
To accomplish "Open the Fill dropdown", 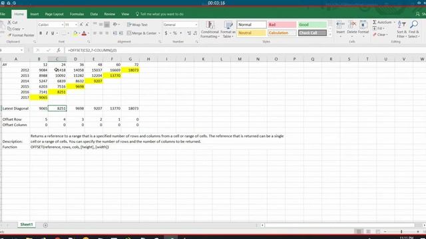I will click(x=379, y=28).
